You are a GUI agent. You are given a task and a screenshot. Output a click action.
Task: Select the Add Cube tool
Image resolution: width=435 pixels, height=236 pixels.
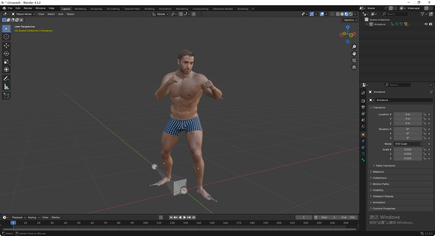[x=6, y=96]
